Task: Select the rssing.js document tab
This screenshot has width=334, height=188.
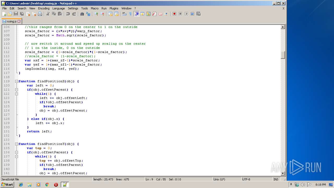Action: point(11,21)
